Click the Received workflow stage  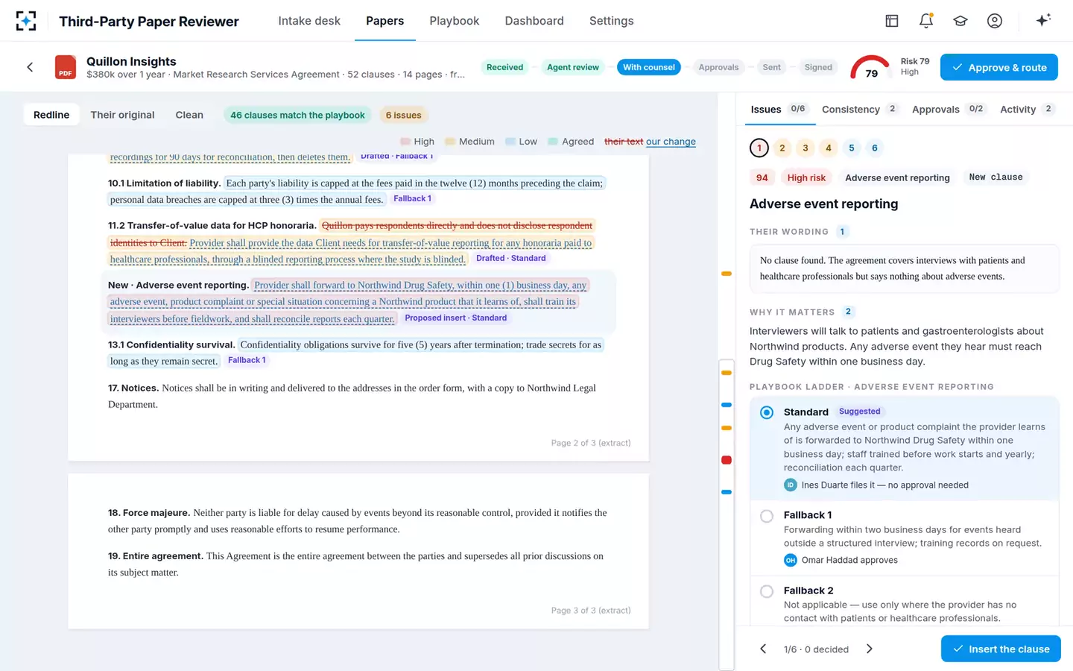[x=504, y=67]
